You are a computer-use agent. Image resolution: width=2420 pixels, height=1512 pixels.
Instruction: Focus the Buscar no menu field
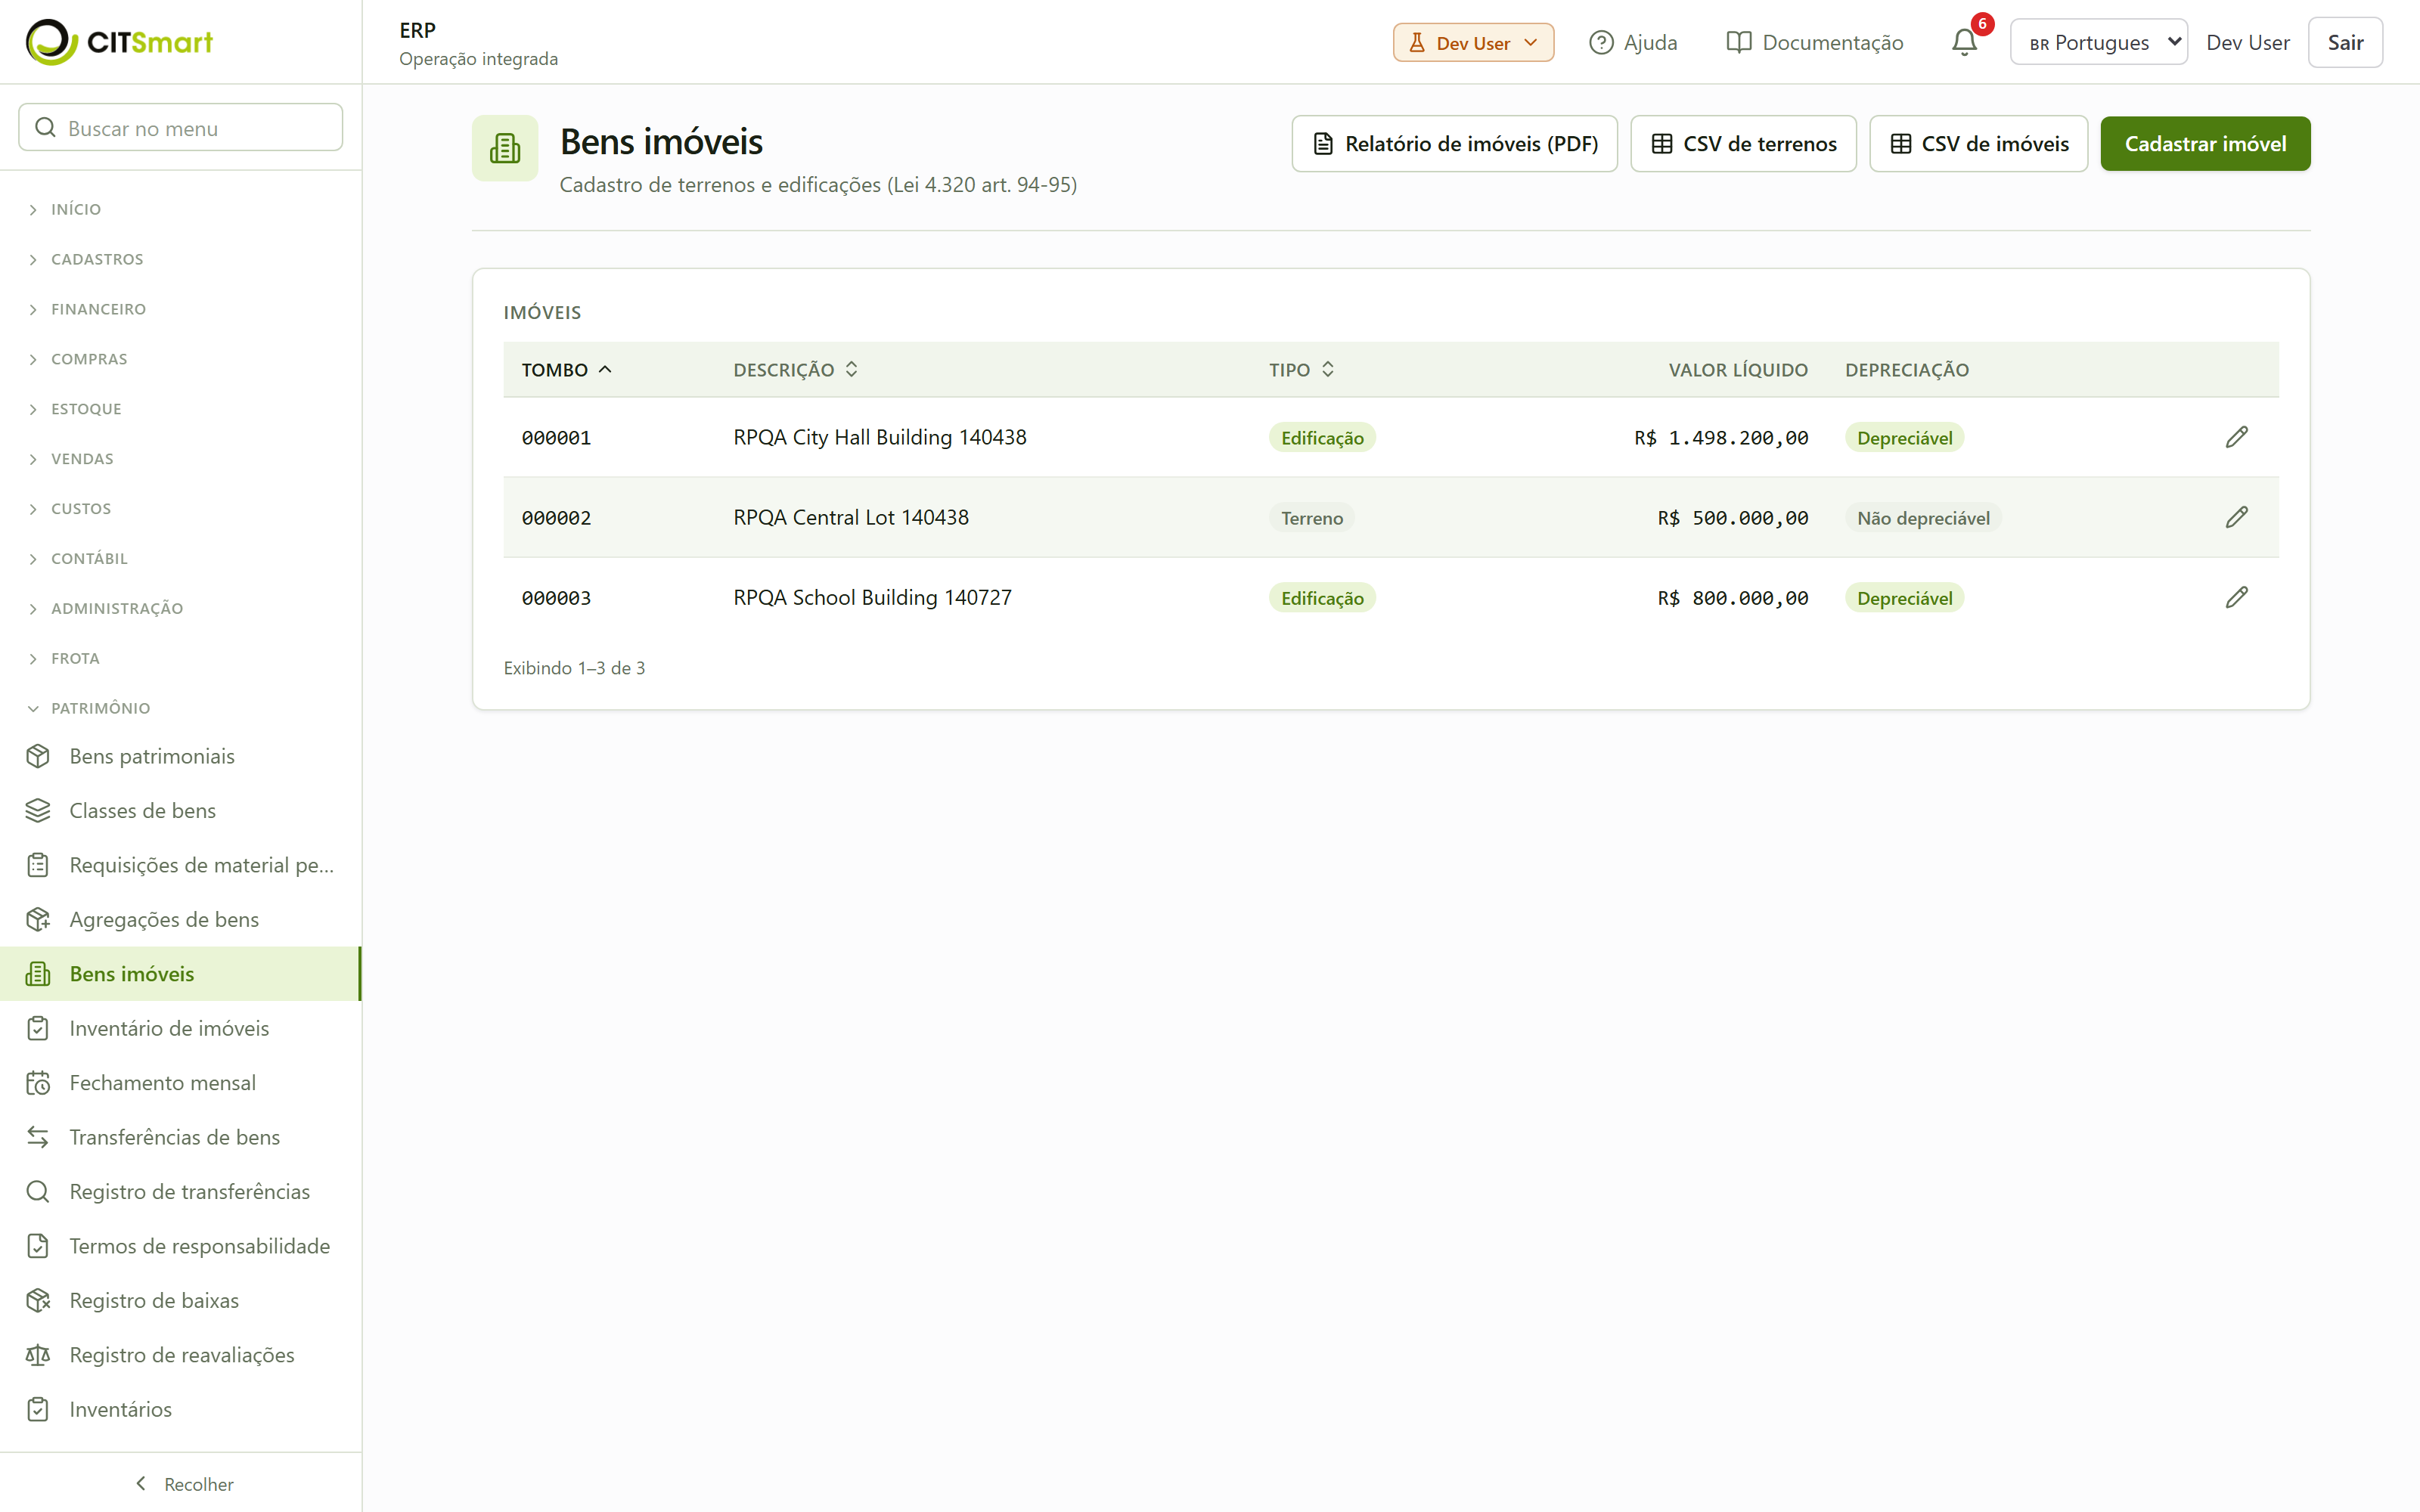coord(181,127)
